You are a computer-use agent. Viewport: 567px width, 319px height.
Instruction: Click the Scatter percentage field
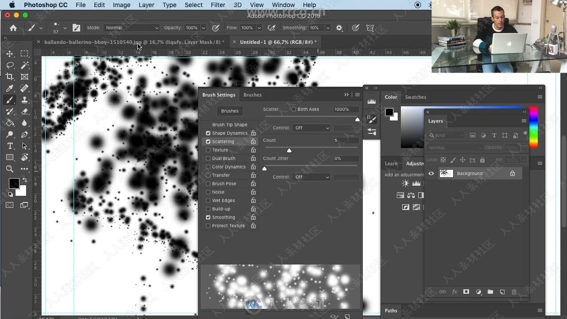(346, 109)
